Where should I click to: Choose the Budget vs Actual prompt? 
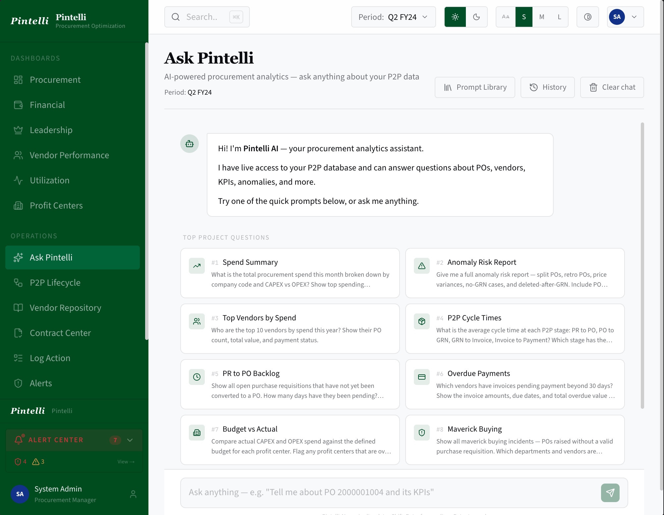click(x=290, y=440)
